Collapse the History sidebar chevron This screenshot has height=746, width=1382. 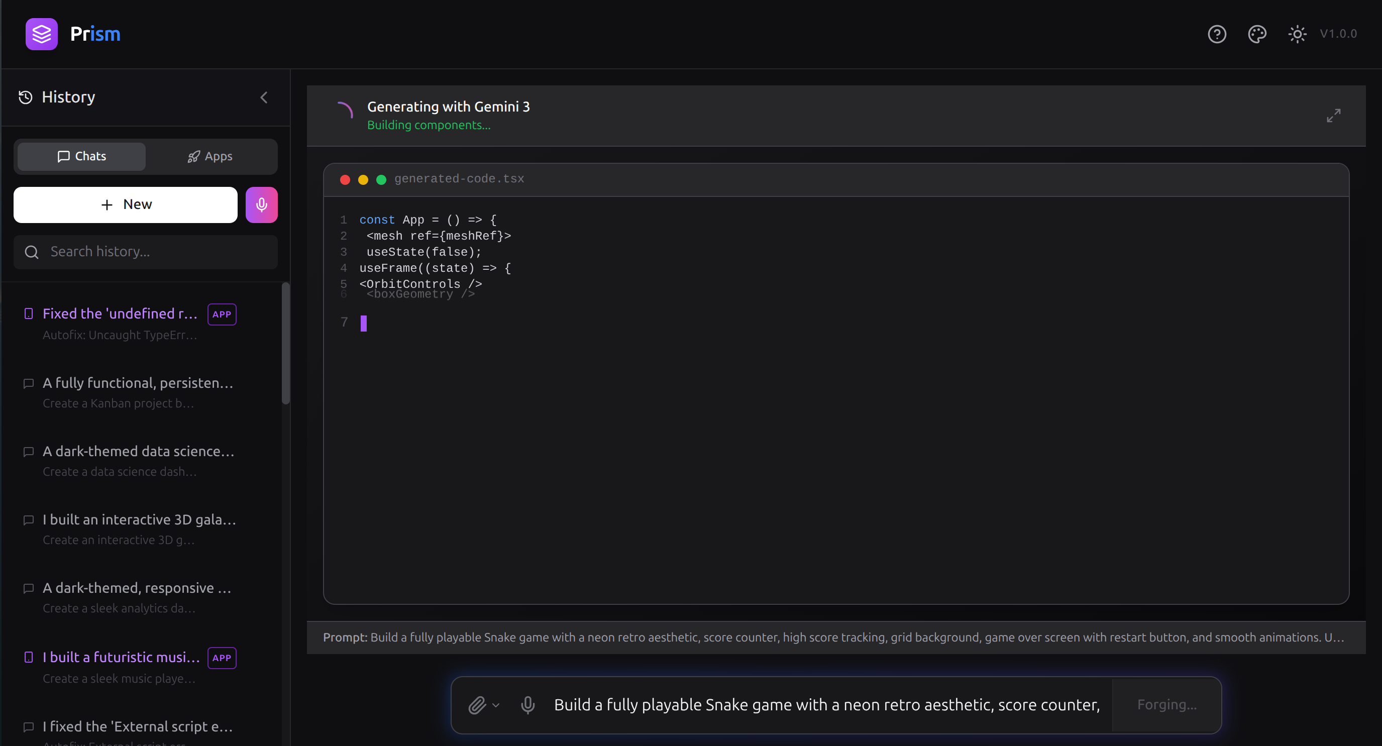pyautogui.click(x=263, y=97)
